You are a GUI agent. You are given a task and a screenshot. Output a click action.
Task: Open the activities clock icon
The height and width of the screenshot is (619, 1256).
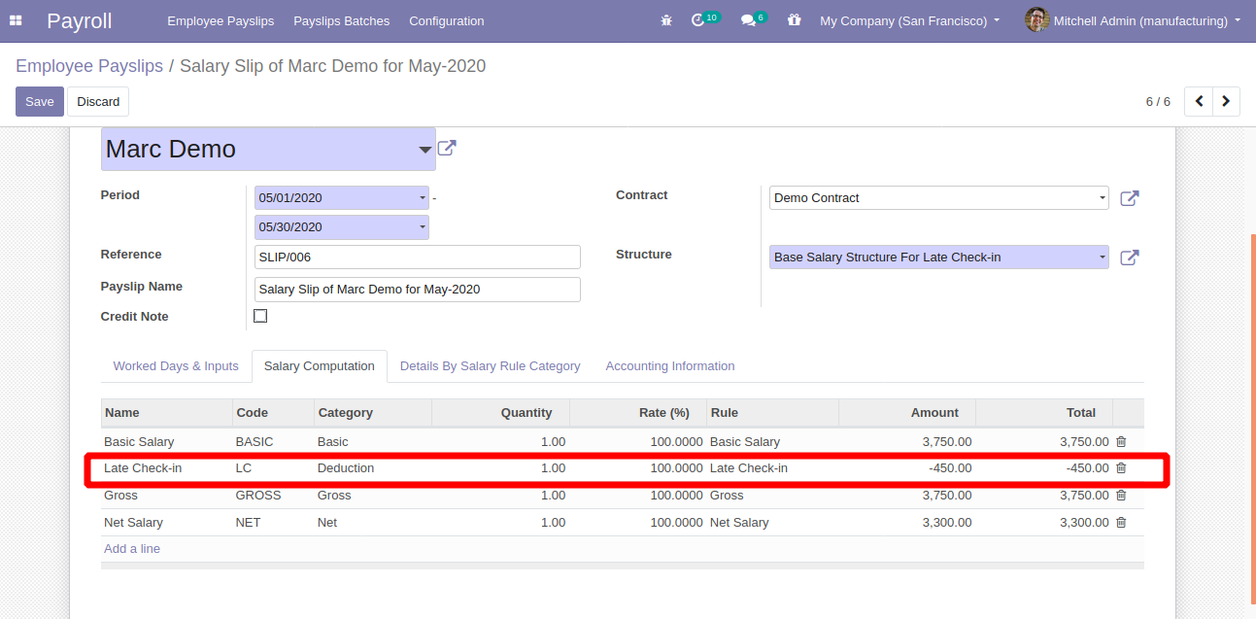coord(697,20)
